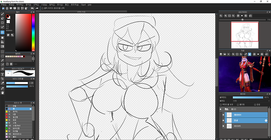Open the 레이어 (Layer) menu
This screenshot has width=271, height=140.
click(20, 5)
